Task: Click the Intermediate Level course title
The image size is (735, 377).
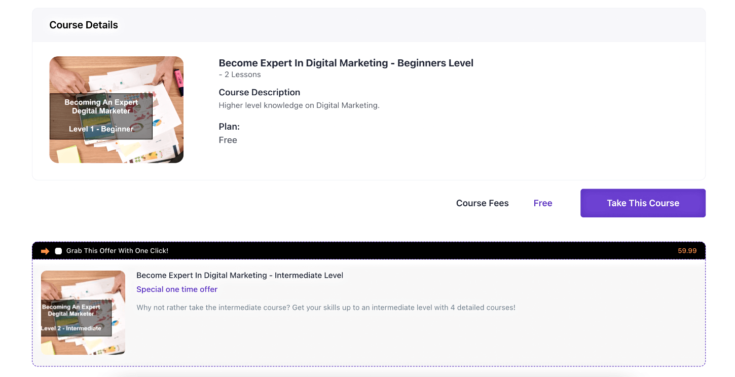Action: click(x=240, y=275)
